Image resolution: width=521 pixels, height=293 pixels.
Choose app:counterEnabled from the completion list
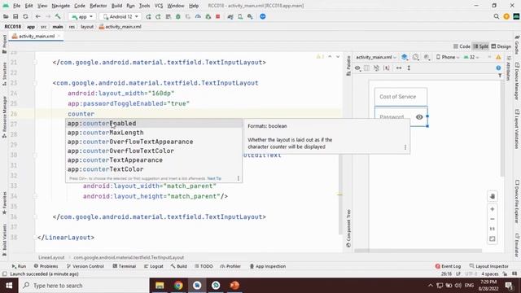[x=154, y=124]
